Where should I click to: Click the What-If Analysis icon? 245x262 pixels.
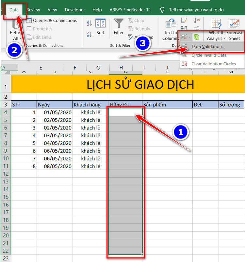coord(217,24)
